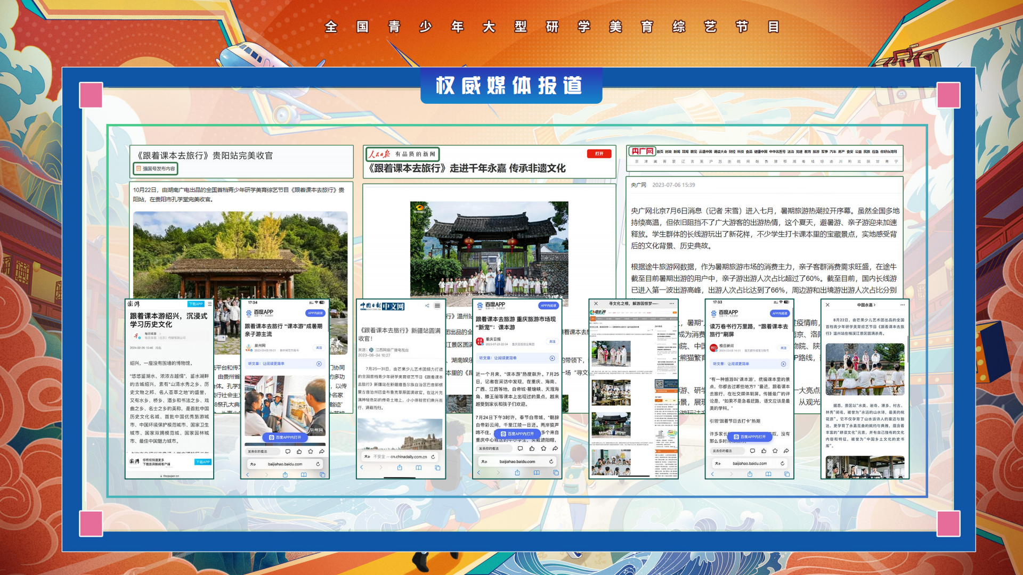The image size is (1023, 575).
Task: Go back in Safari on 泉州网 phone
Action: coord(248,474)
